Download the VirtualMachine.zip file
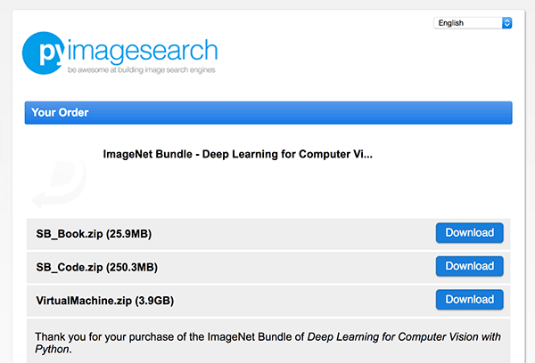 (x=470, y=299)
